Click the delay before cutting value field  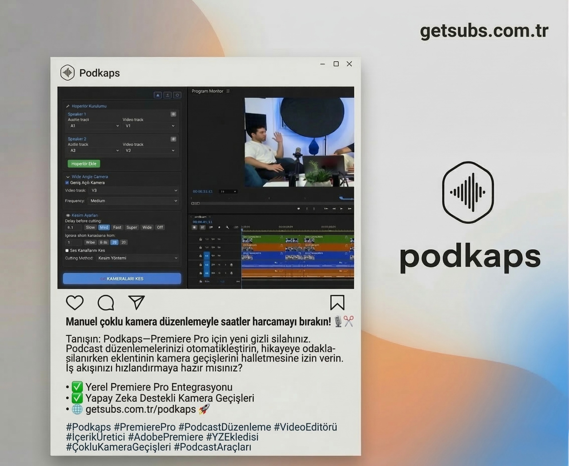[x=73, y=227]
